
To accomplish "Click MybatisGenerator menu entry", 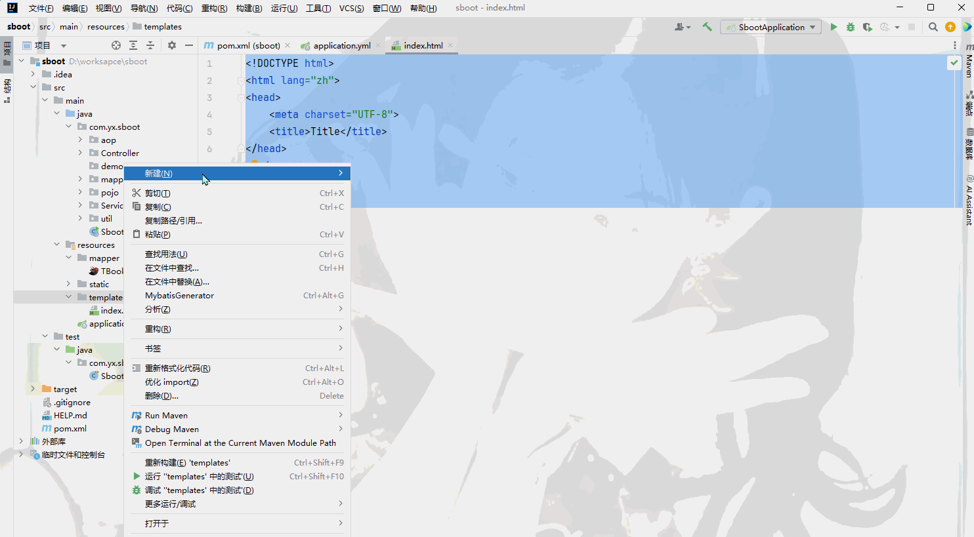I will pos(237,295).
